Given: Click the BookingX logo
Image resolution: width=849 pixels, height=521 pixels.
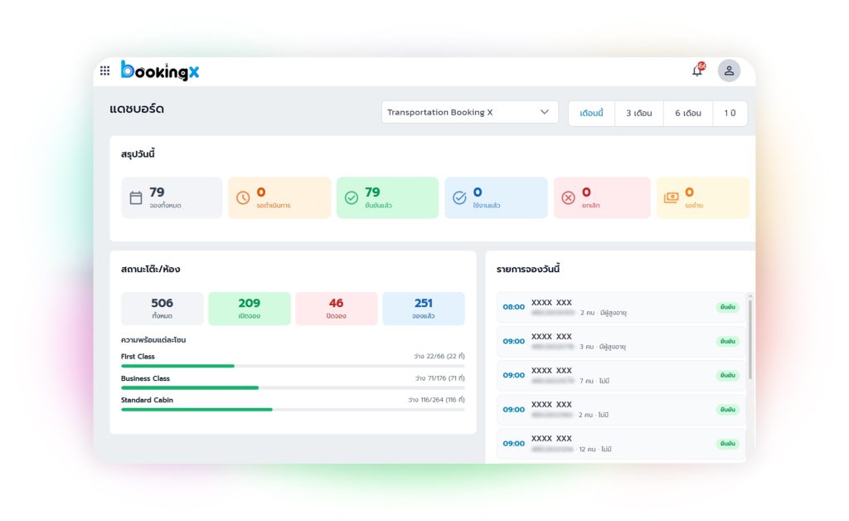Looking at the screenshot, I should (160, 71).
